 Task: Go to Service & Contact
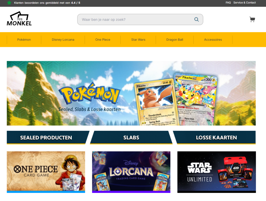click(244, 3)
